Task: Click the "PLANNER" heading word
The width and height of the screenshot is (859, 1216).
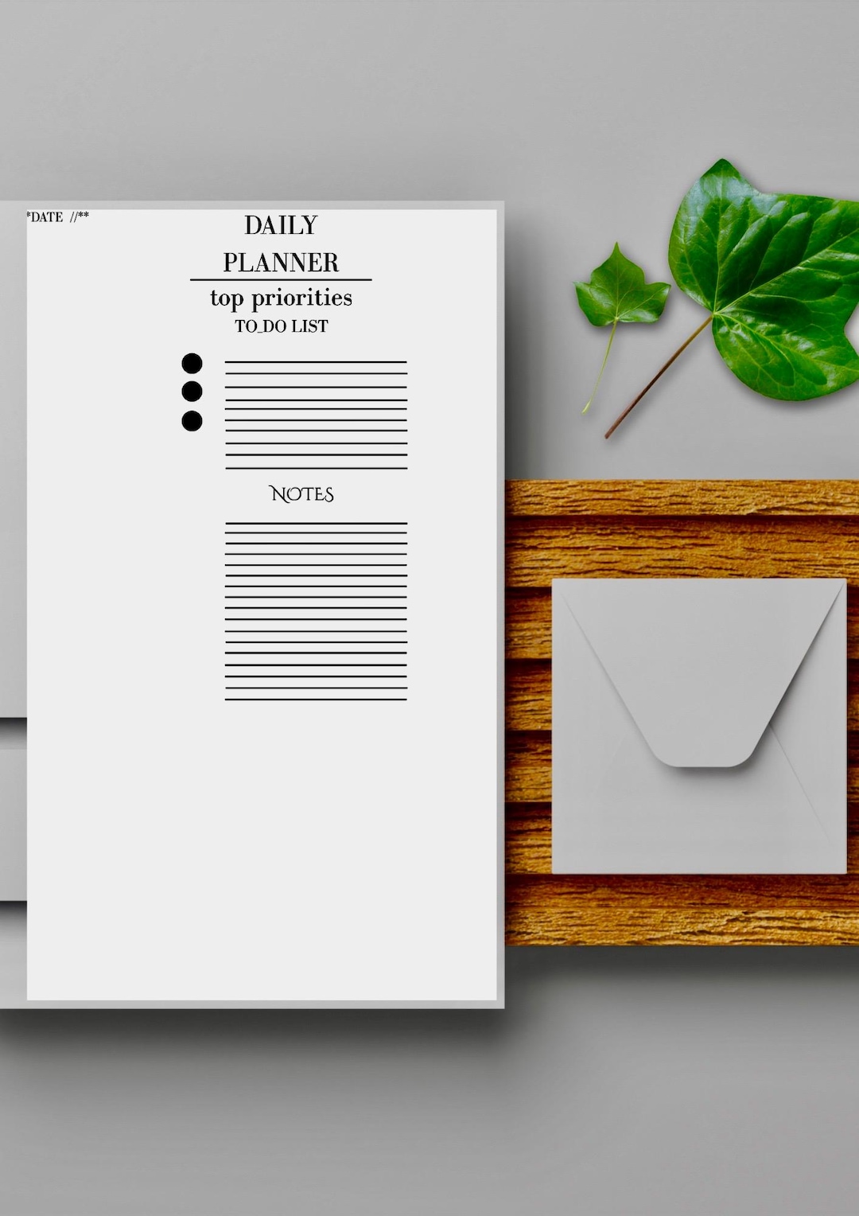Action: click(281, 263)
